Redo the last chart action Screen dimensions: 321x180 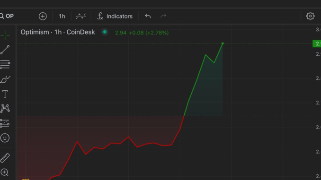click(x=163, y=16)
